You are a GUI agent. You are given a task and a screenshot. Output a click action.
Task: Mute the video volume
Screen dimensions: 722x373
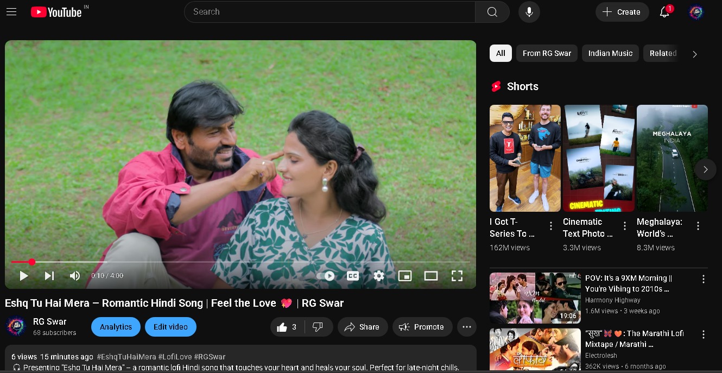coord(75,276)
